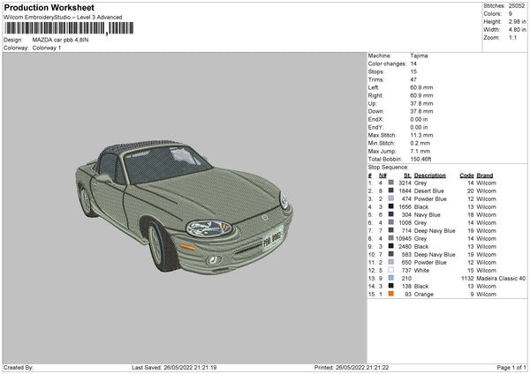
Task: Click the Width value 4.80 in
Action: pyautogui.click(x=517, y=30)
